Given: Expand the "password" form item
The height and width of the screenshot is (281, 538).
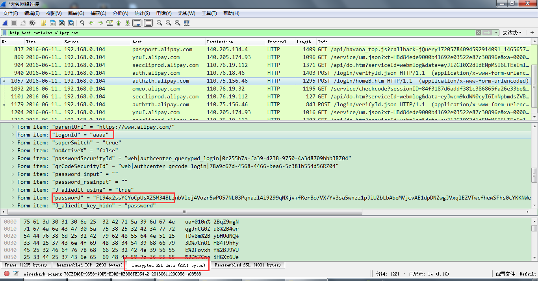Looking at the screenshot, I should point(13,198).
